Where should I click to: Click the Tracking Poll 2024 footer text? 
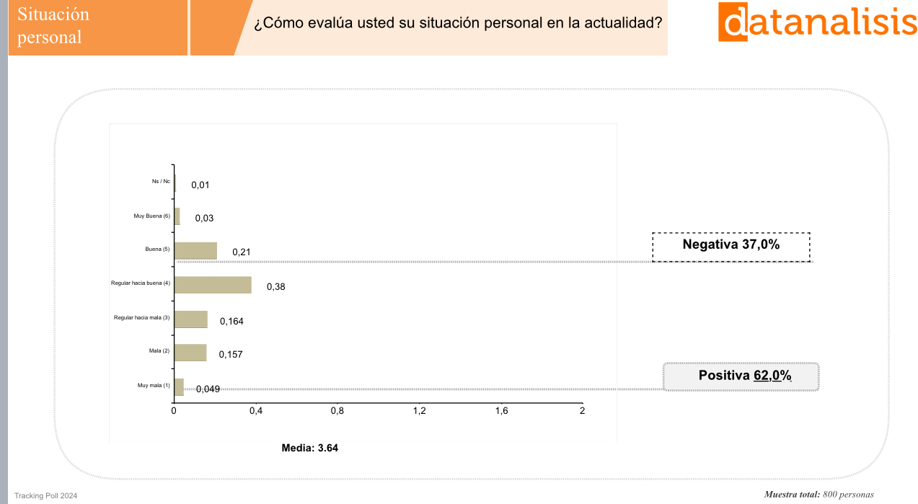tap(45, 496)
